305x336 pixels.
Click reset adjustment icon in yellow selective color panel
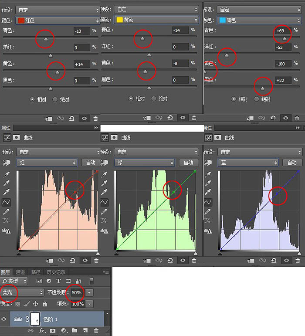point(170,118)
